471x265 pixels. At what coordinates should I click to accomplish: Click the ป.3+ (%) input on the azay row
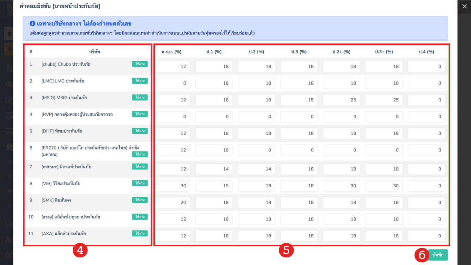(384, 219)
